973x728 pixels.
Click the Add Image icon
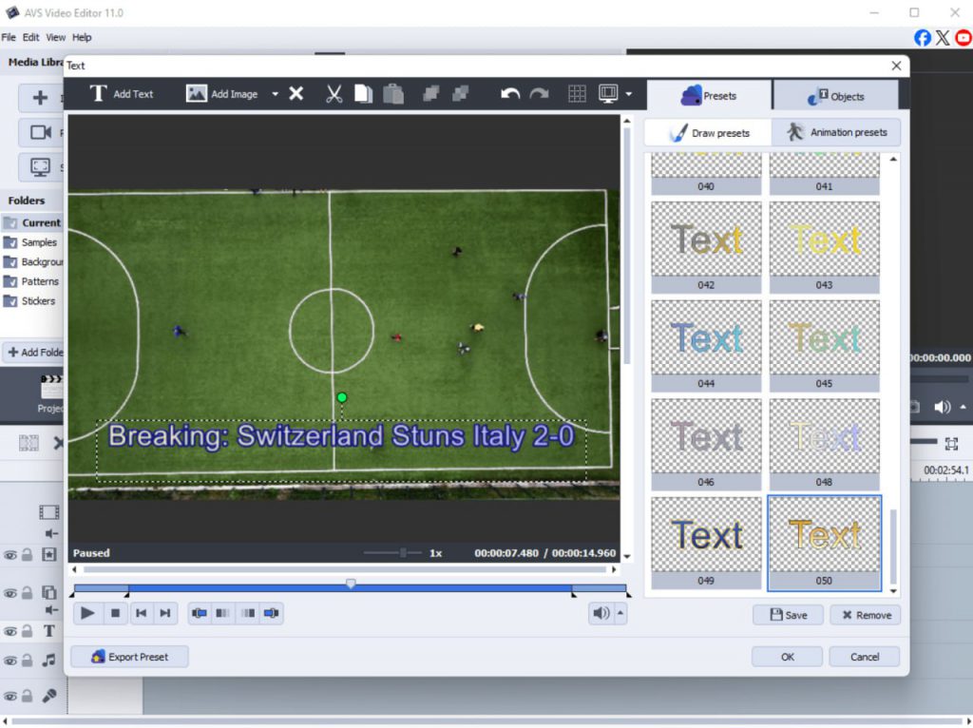[197, 93]
